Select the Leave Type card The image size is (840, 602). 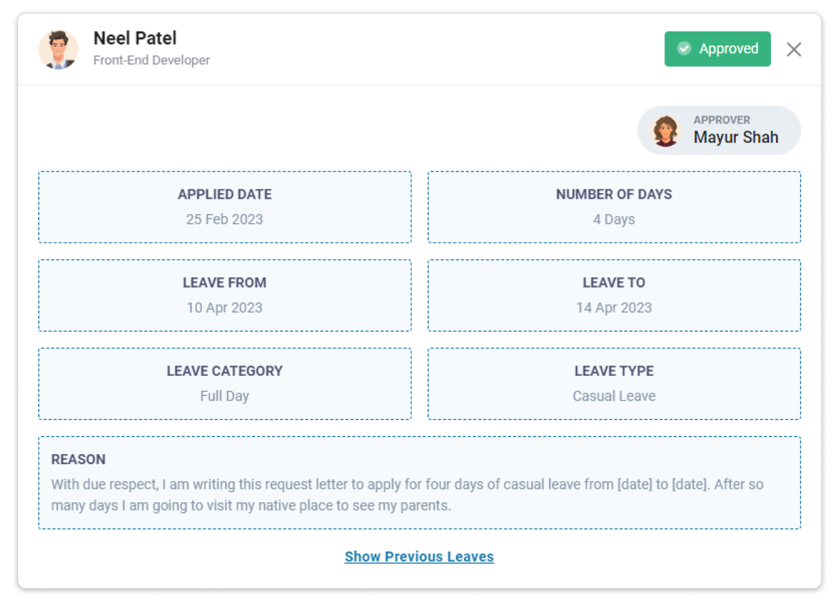[614, 384]
